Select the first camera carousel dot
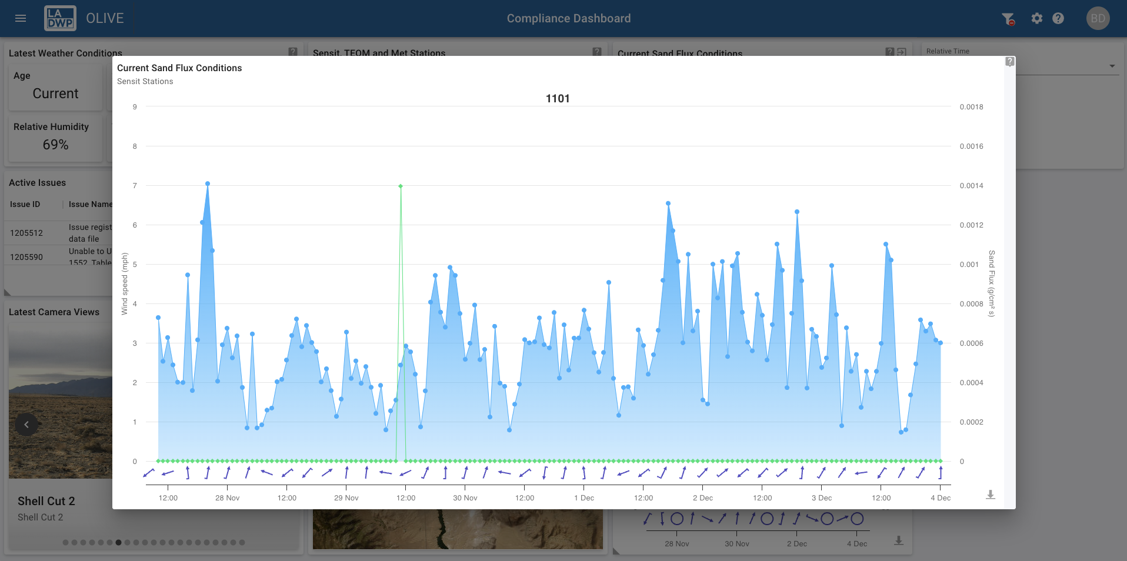The image size is (1127, 561). (x=65, y=542)
